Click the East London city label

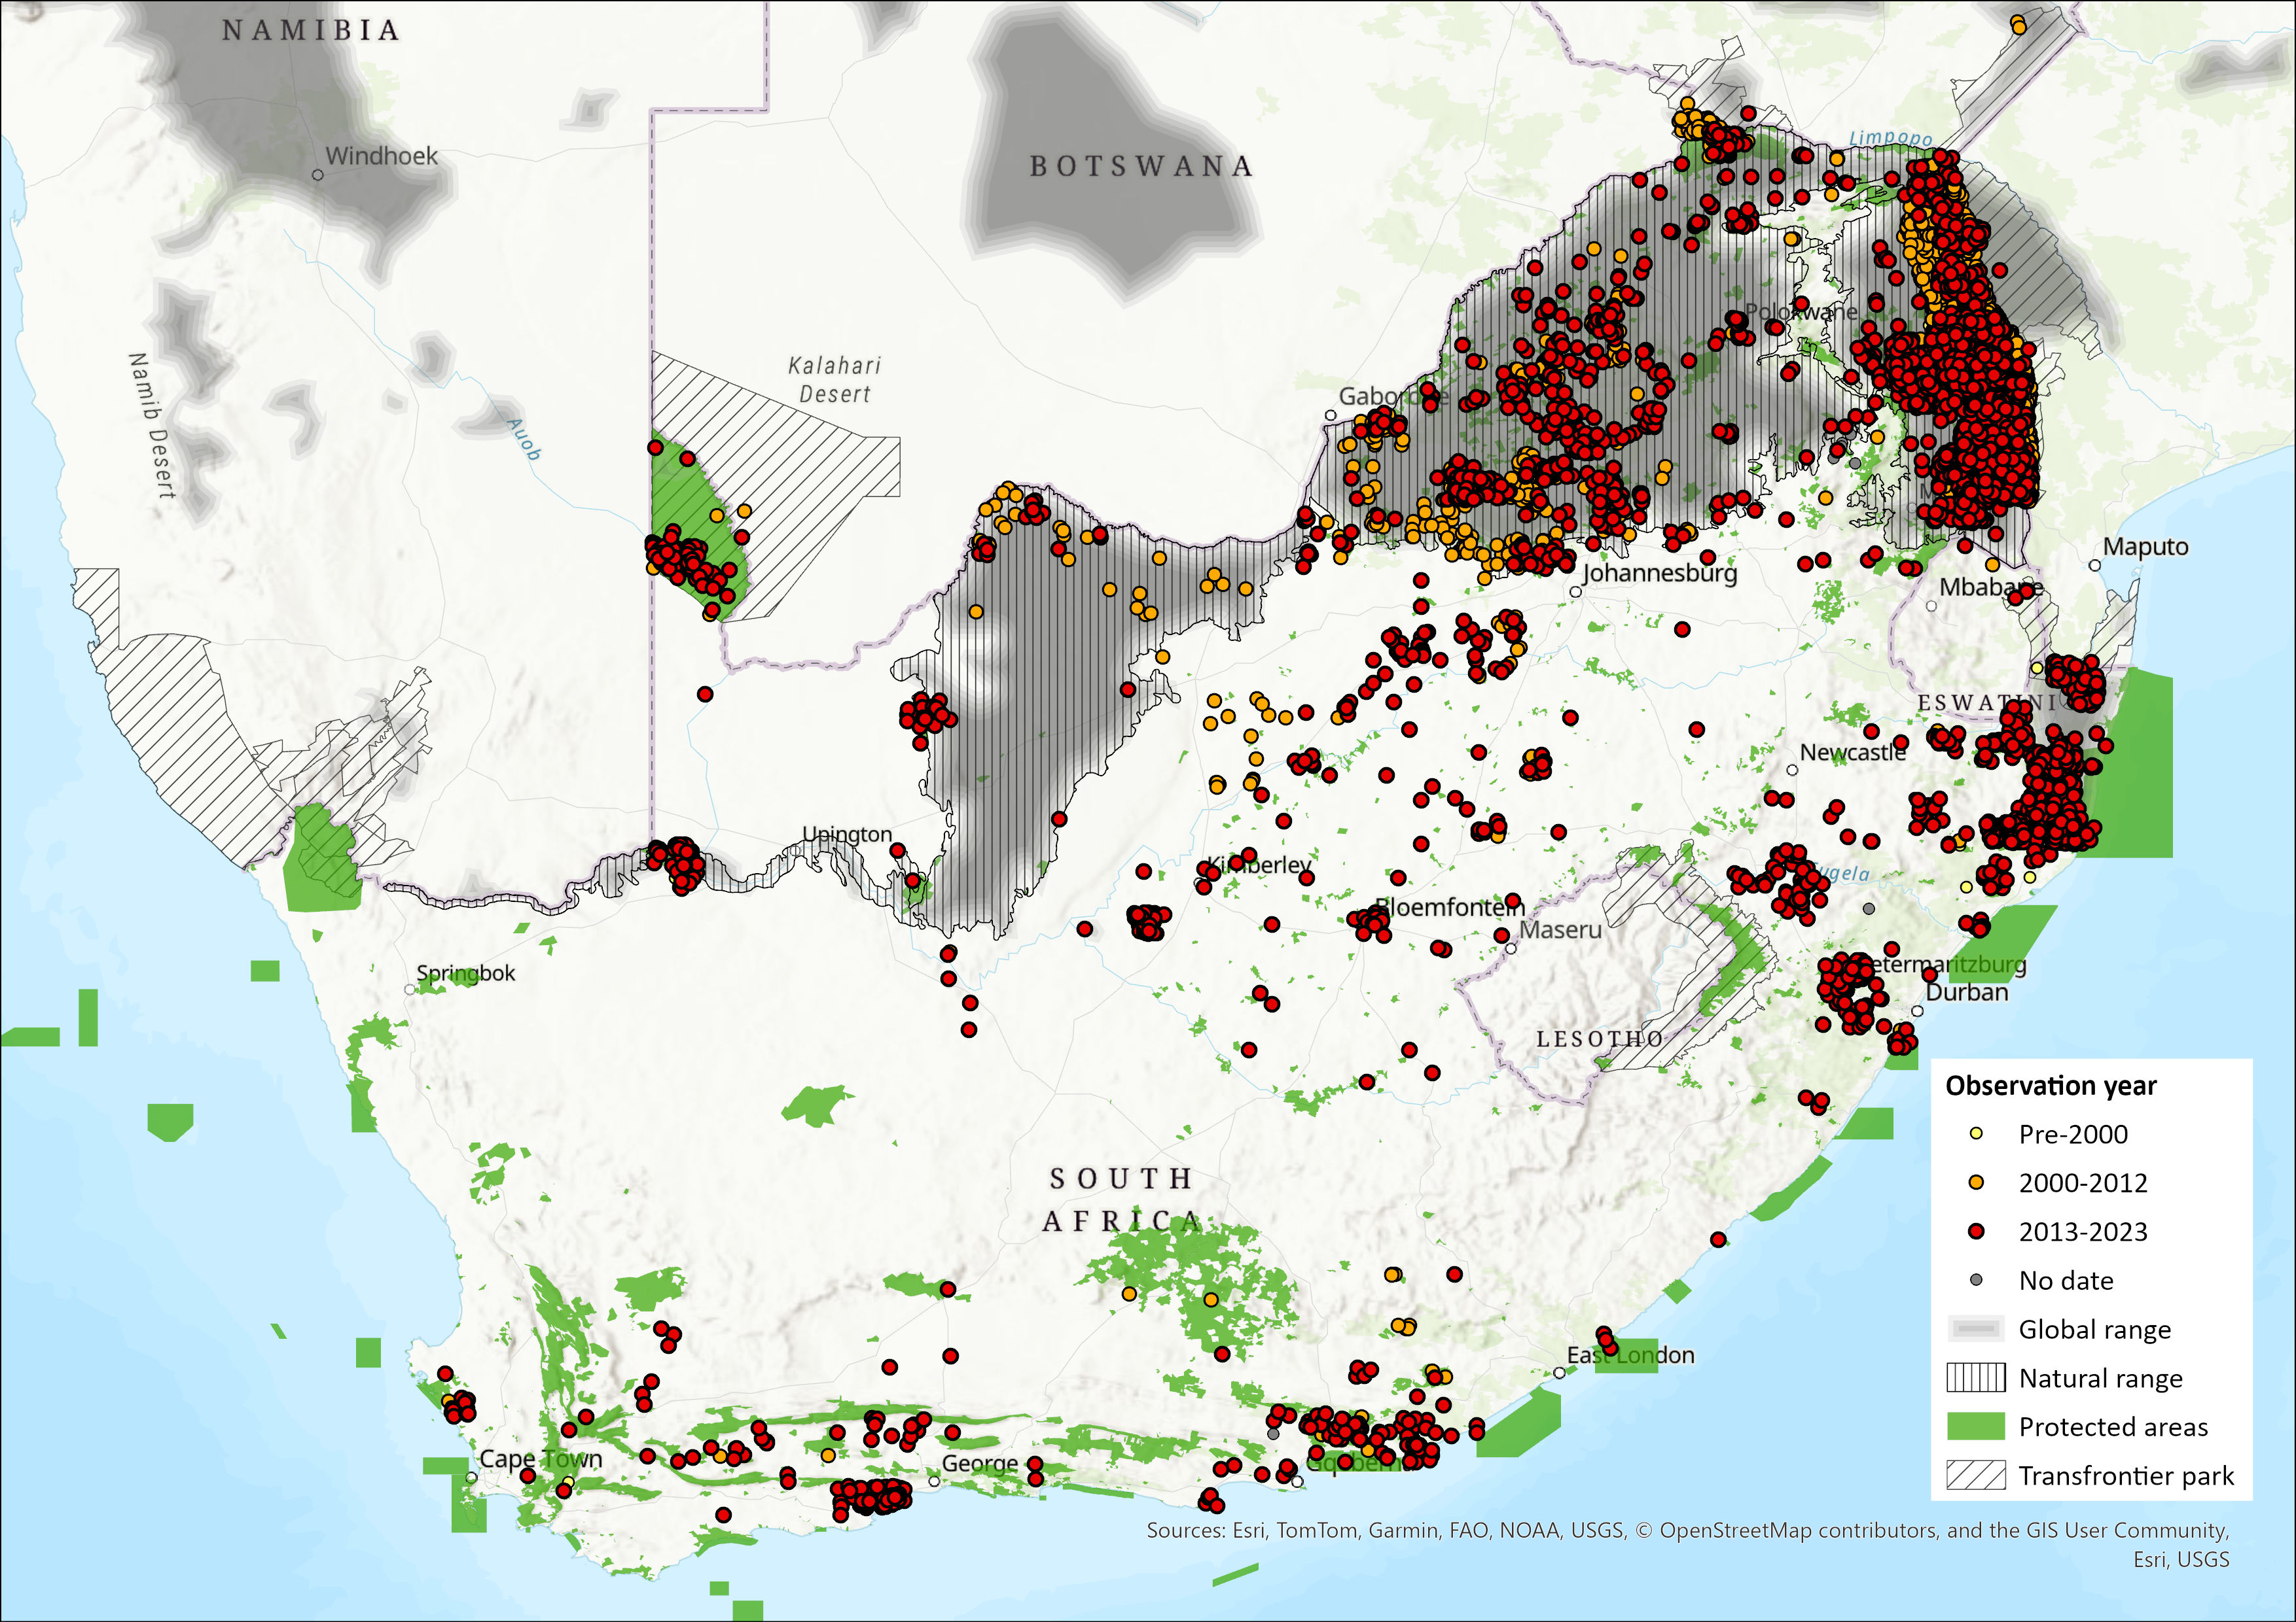(1631, 1355)
